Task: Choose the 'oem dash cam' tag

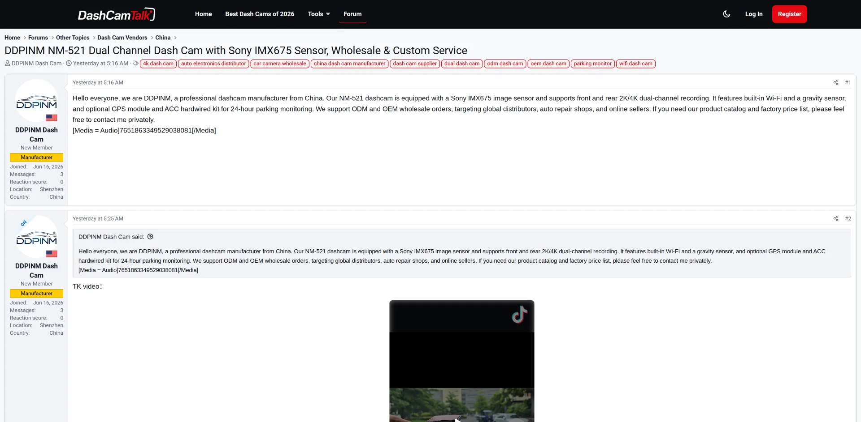Action: tap(548, 64)
